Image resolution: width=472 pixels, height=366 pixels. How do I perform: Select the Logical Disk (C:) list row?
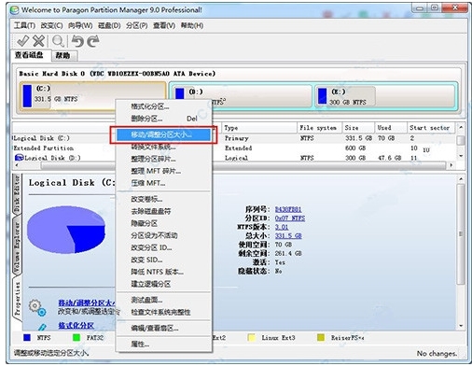[x=234, y=138]
